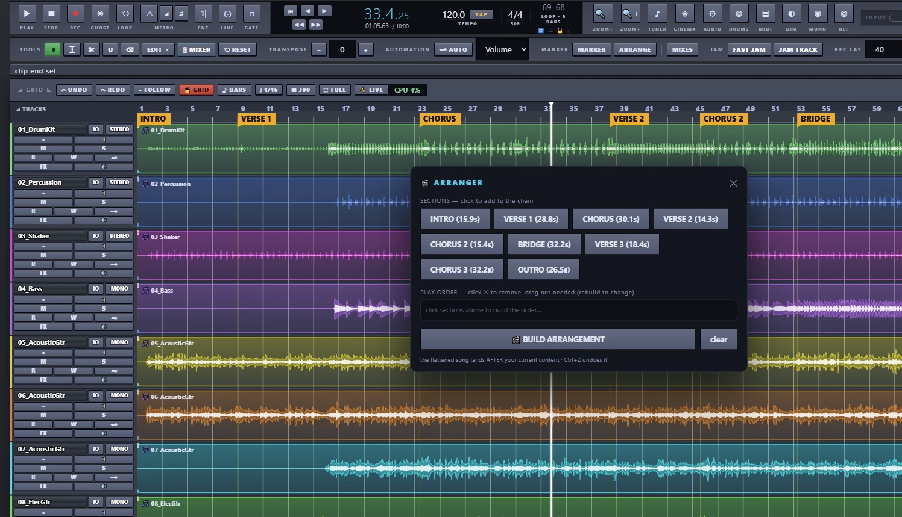Toggle the Grid snap lock button
The height and width of the screenshot is (517, 902).
[197, 90]
